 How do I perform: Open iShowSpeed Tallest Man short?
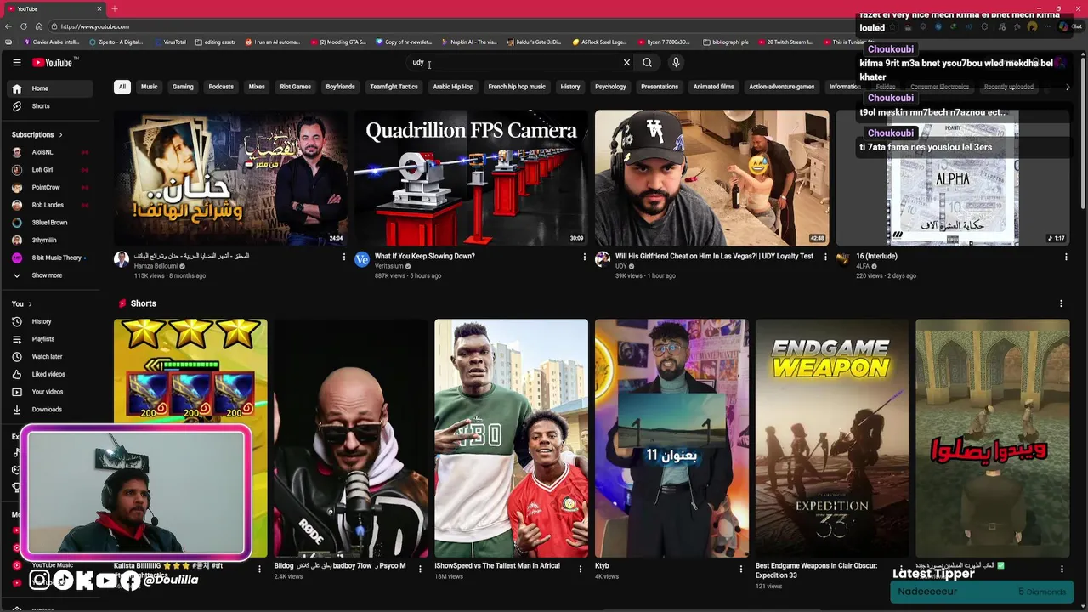[x=511, y=439]
